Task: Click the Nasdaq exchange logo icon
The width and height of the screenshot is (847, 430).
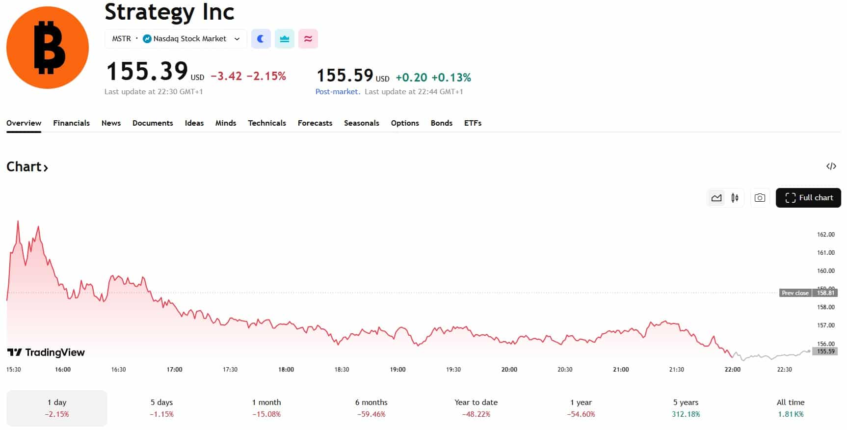Action: [x=147, y=39]
